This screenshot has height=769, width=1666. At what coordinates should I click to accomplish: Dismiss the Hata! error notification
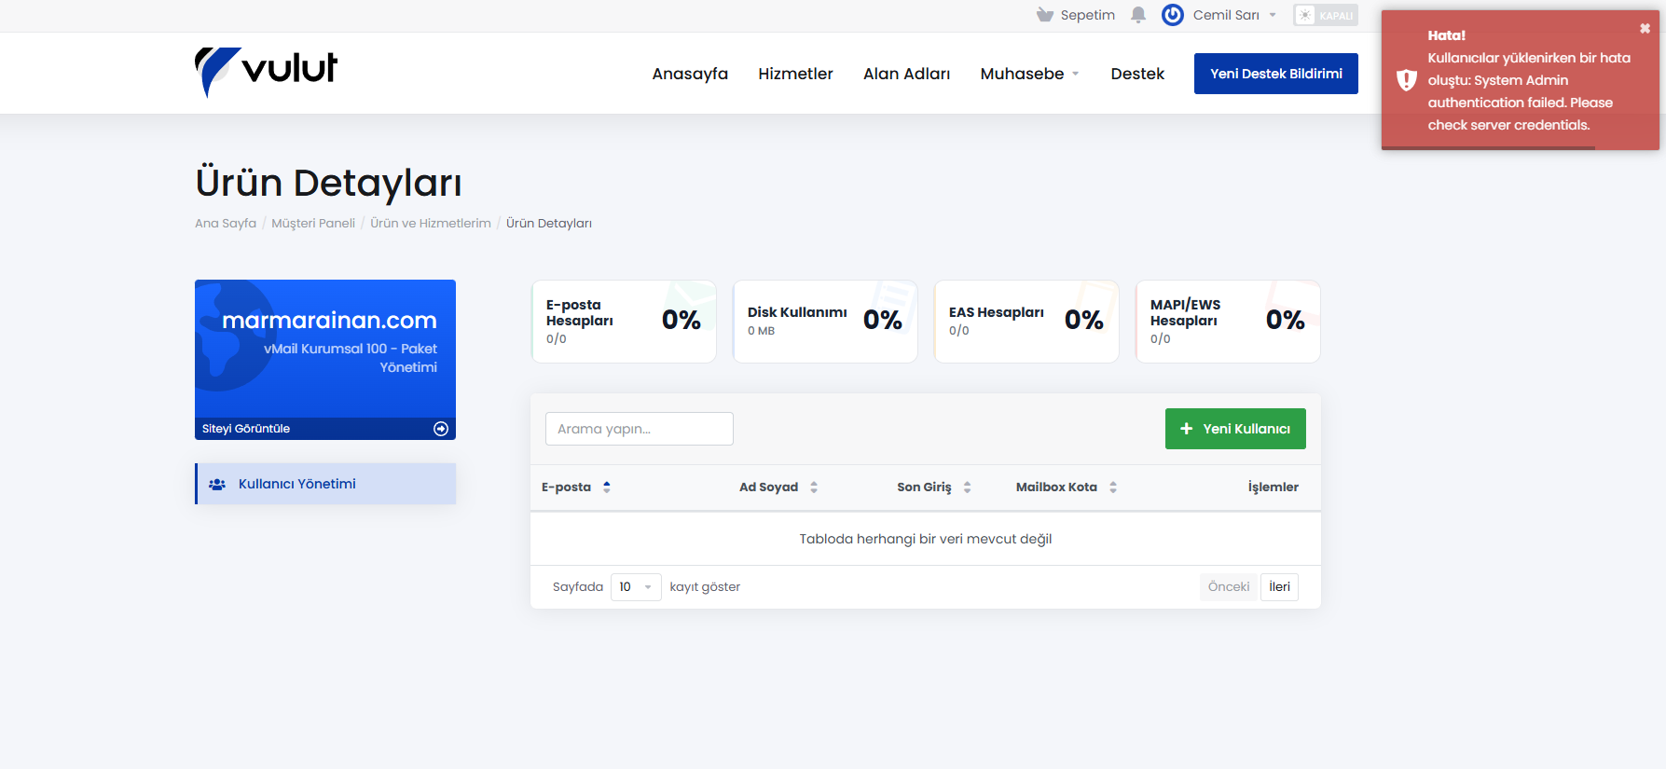[x=1645, y=29]
